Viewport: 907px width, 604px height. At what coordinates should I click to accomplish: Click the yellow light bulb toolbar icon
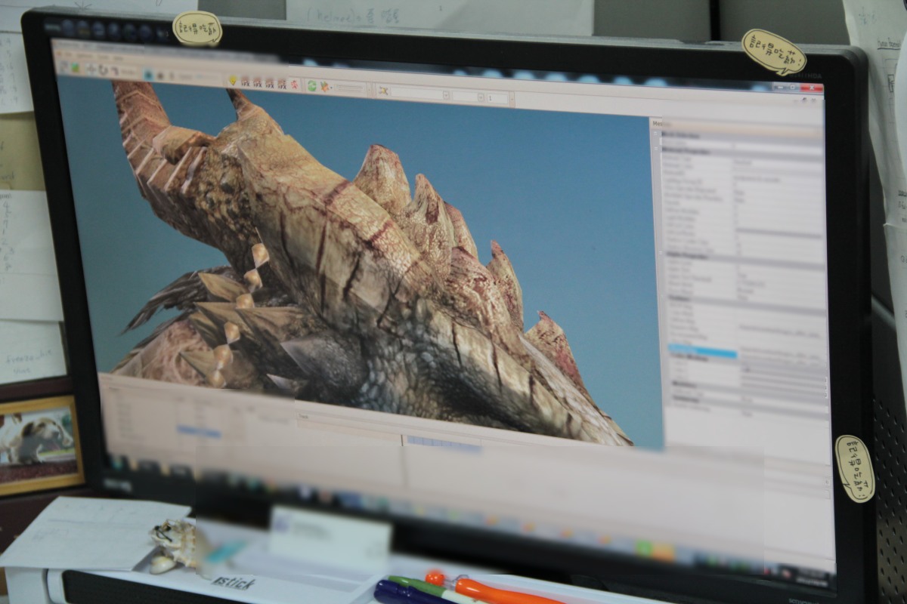coord(232,81)
